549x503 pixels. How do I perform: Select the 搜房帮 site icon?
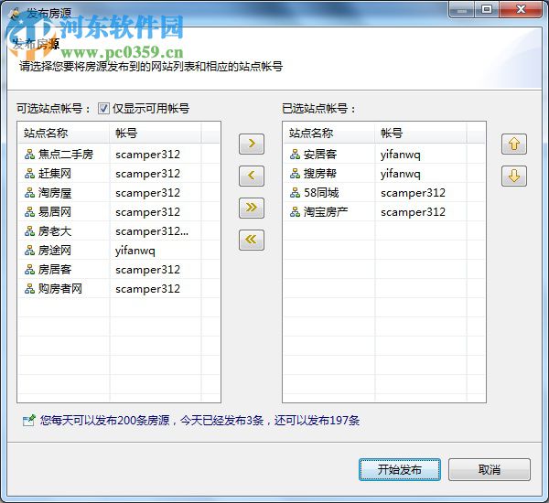296,174
